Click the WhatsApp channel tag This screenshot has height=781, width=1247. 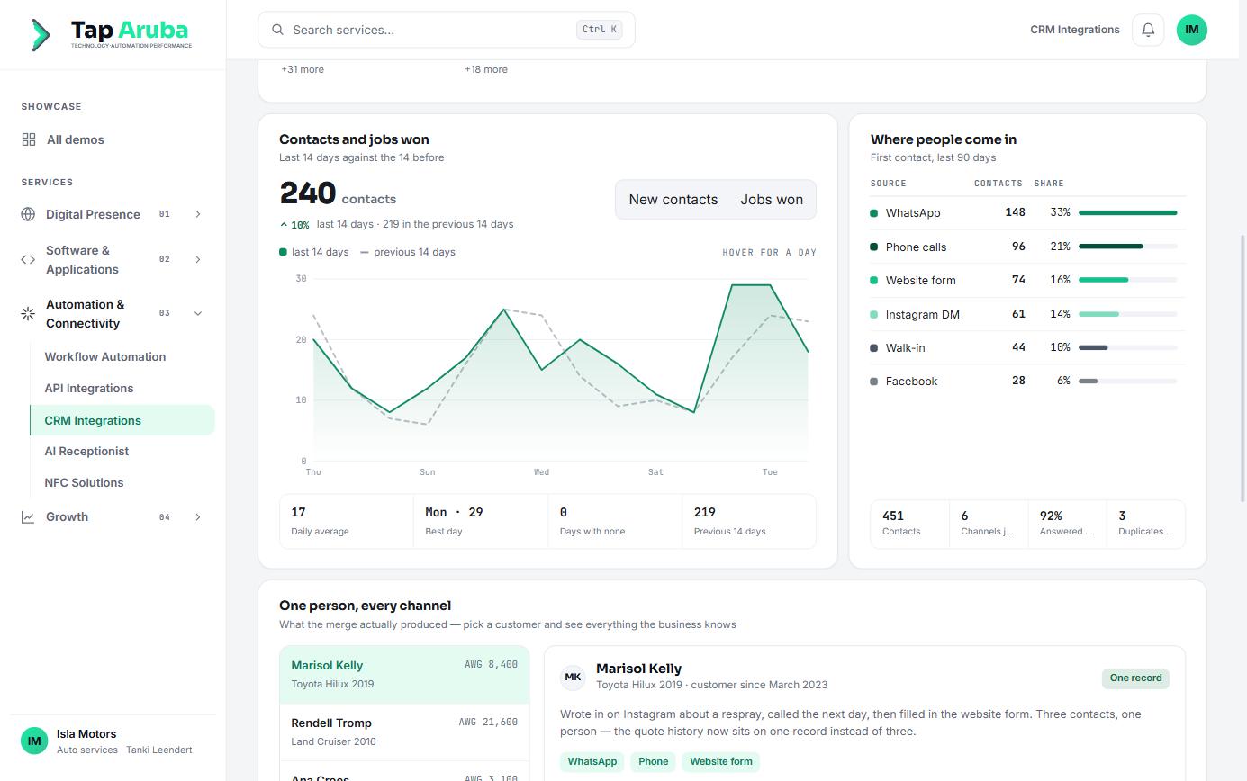coord(592,761)
